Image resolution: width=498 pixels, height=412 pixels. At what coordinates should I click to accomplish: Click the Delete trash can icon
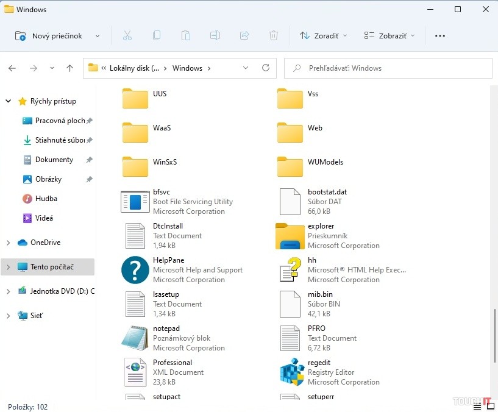(274, 36)
